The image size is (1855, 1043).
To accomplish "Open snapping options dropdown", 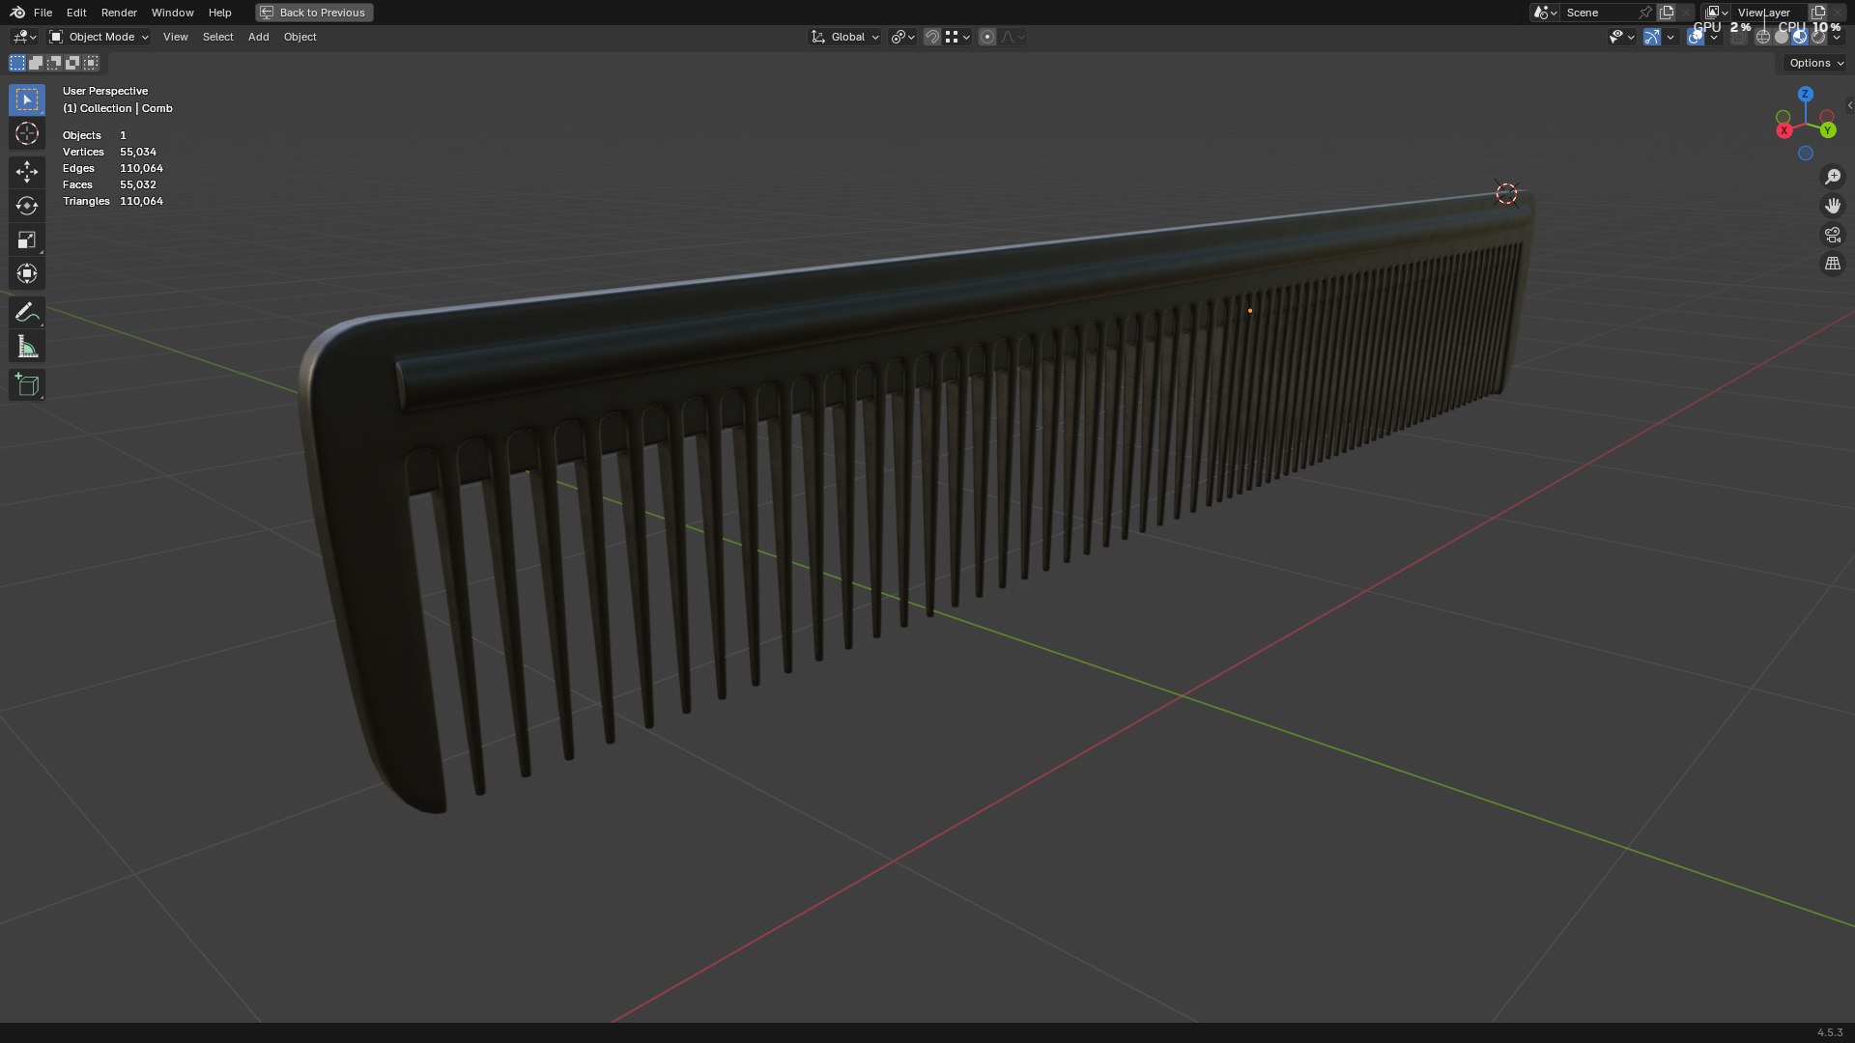I will [957, 37].
